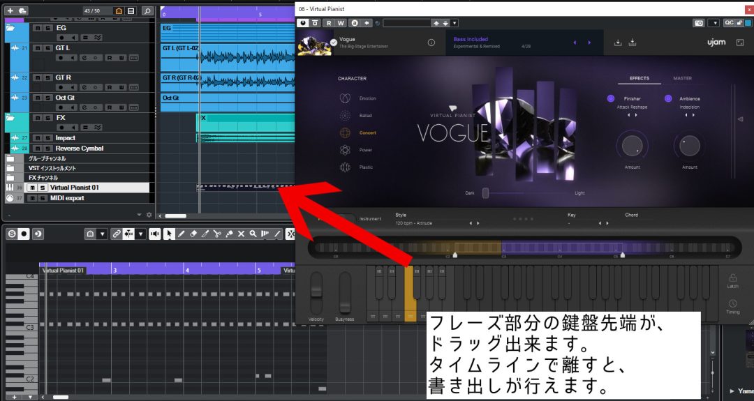Image resolution: width=754 pixels, height=401 pixels.
Task: Toggle the Finisher effect power button
Action: tap(611, 98)
